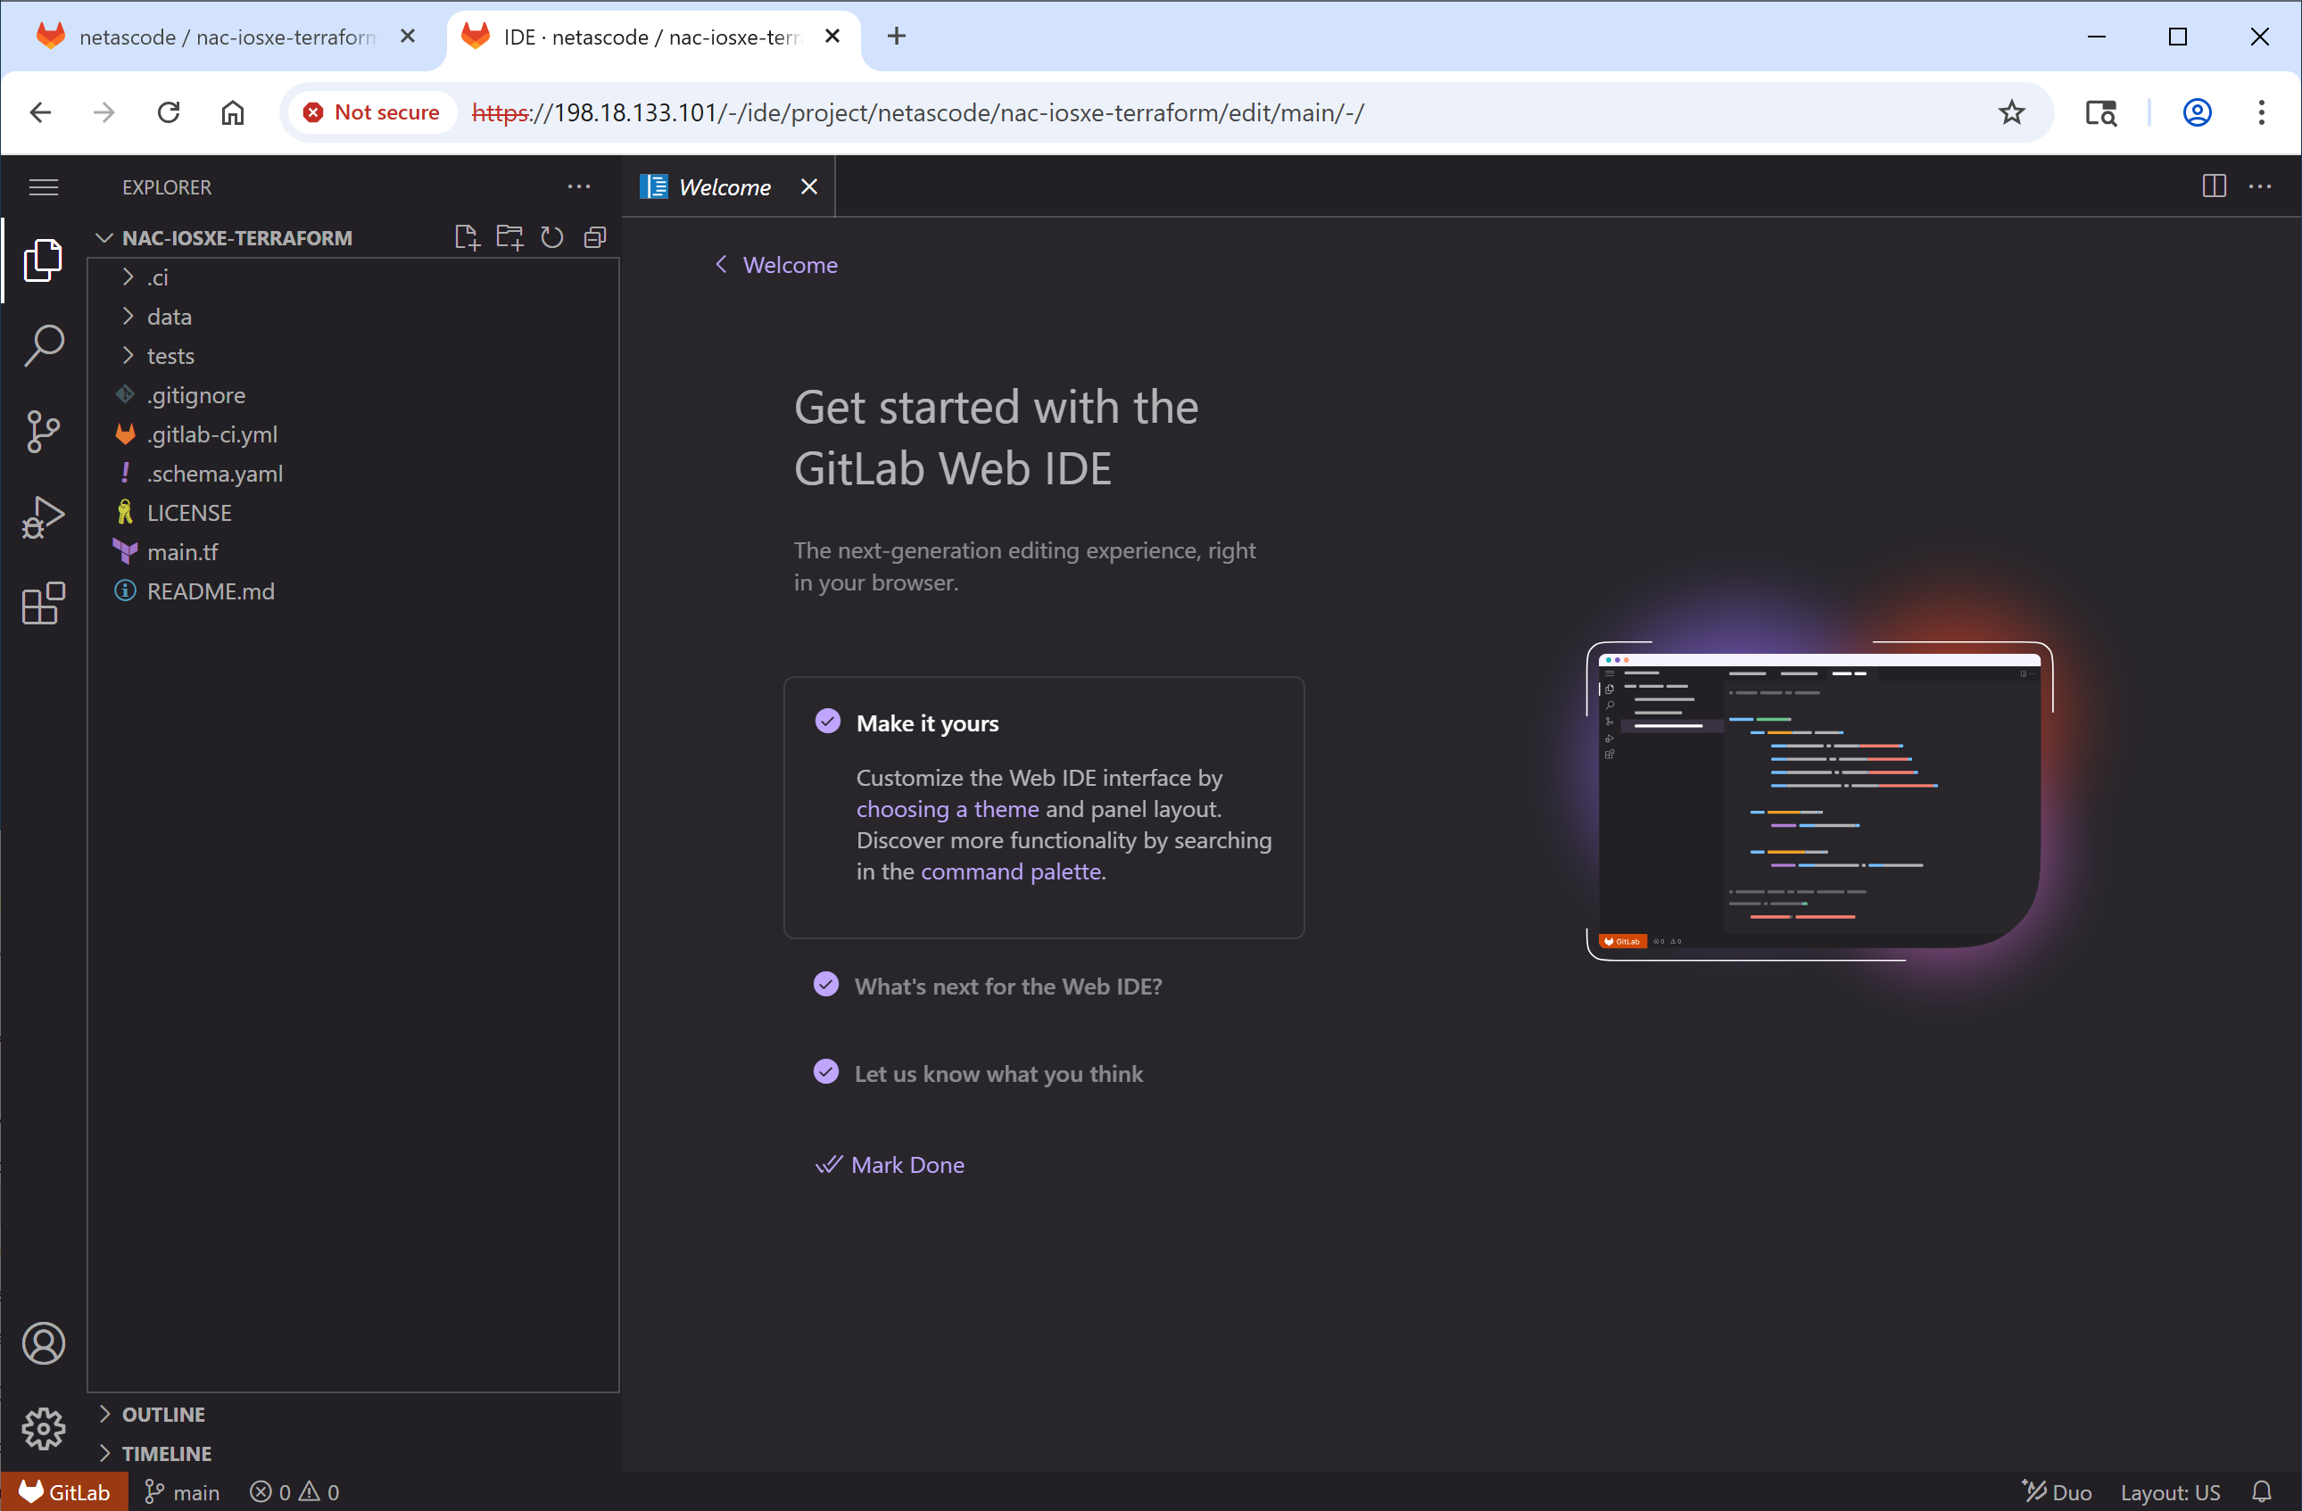Open a new browser tab
The image size is (2302, 1511).
pos(897,36)
